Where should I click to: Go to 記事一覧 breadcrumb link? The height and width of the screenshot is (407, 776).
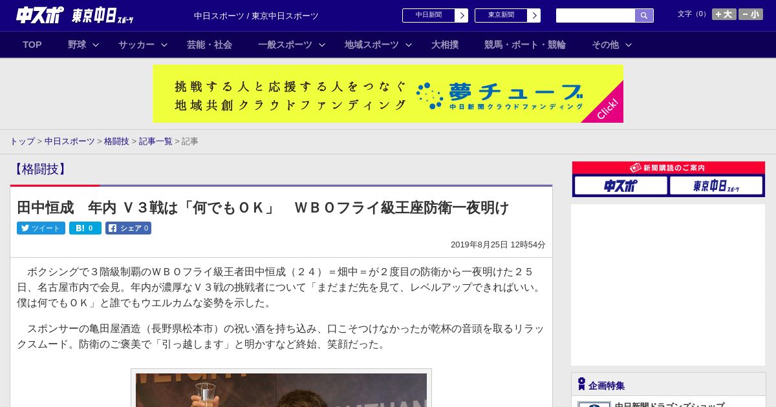tap(156, 141)
